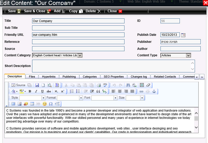Switch to the Publishing tab
This screenshot has height=143, width=208.
[x=69, y=77]
